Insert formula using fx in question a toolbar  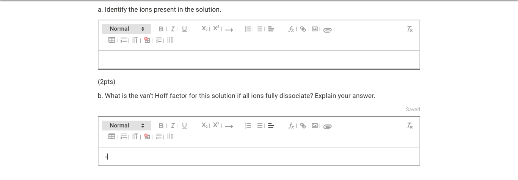pos(292,29)
